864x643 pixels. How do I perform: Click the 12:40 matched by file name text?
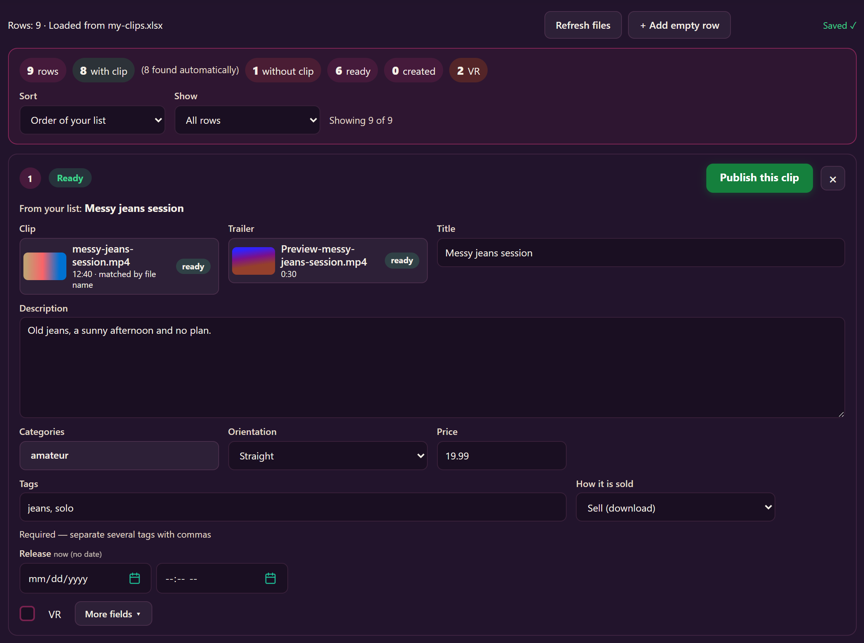[114, 279]
